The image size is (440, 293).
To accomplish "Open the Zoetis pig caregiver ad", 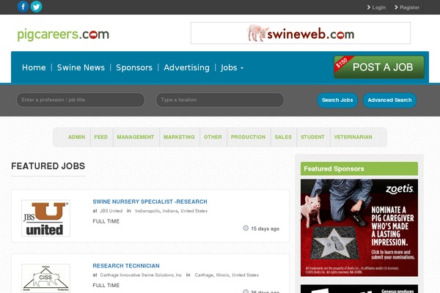I will [359, 228].
